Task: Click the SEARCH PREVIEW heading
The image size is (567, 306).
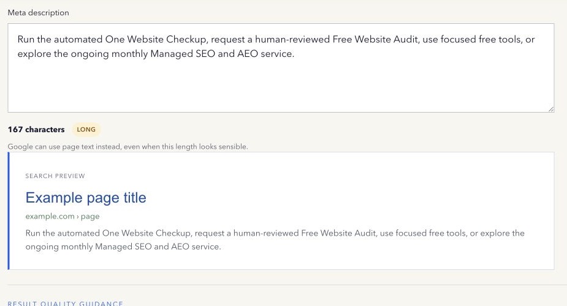Action: coord(55,176)
